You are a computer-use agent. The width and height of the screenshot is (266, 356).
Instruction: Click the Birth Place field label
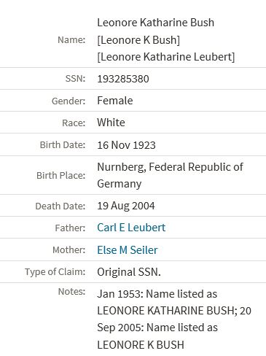[61, 175]
